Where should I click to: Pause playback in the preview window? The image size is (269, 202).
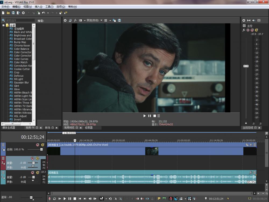click(150, 116)
